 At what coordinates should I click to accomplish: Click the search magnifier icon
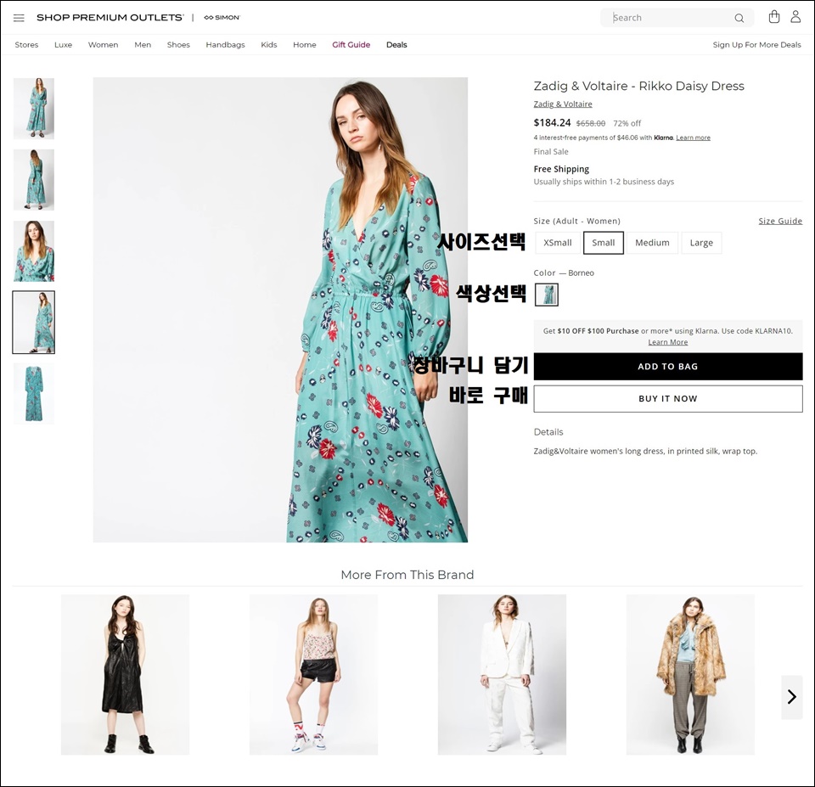(739, 18)
